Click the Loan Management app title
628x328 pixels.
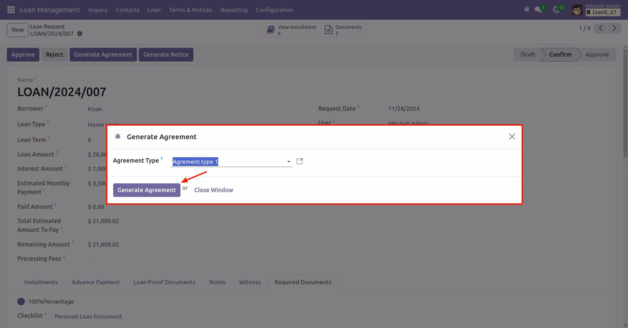tap(50, 10)
